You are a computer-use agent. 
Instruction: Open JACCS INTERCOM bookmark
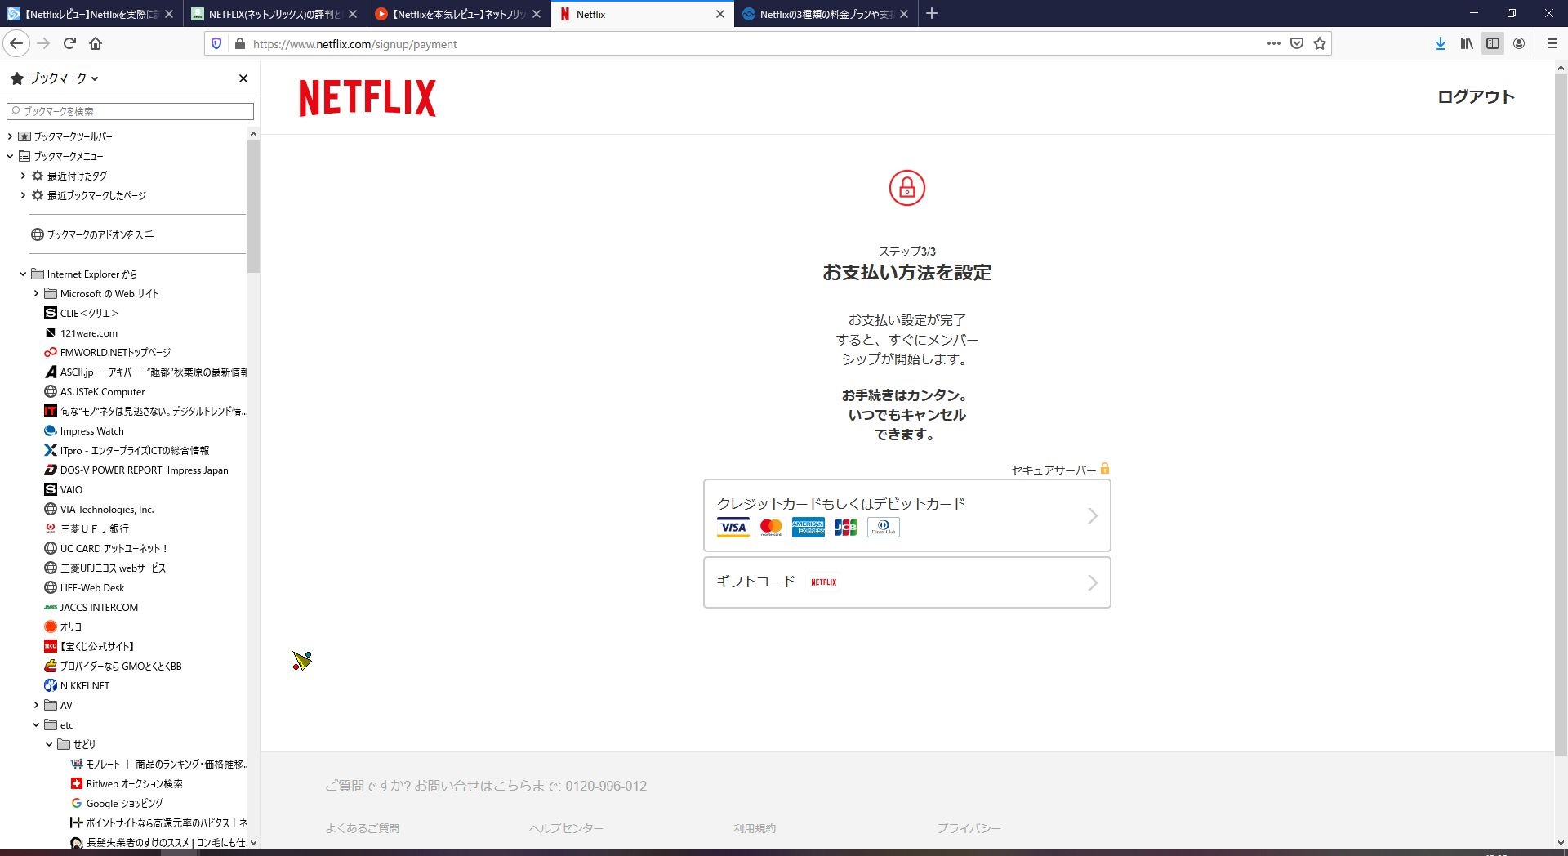91,607
